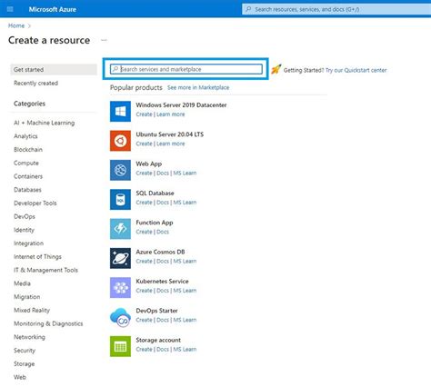Select the Get started tab
Viewport: 431px width, 387px height.
54,69
